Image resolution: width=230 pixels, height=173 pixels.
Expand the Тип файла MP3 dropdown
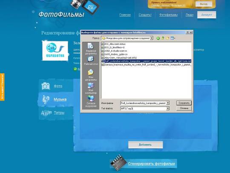168,109
